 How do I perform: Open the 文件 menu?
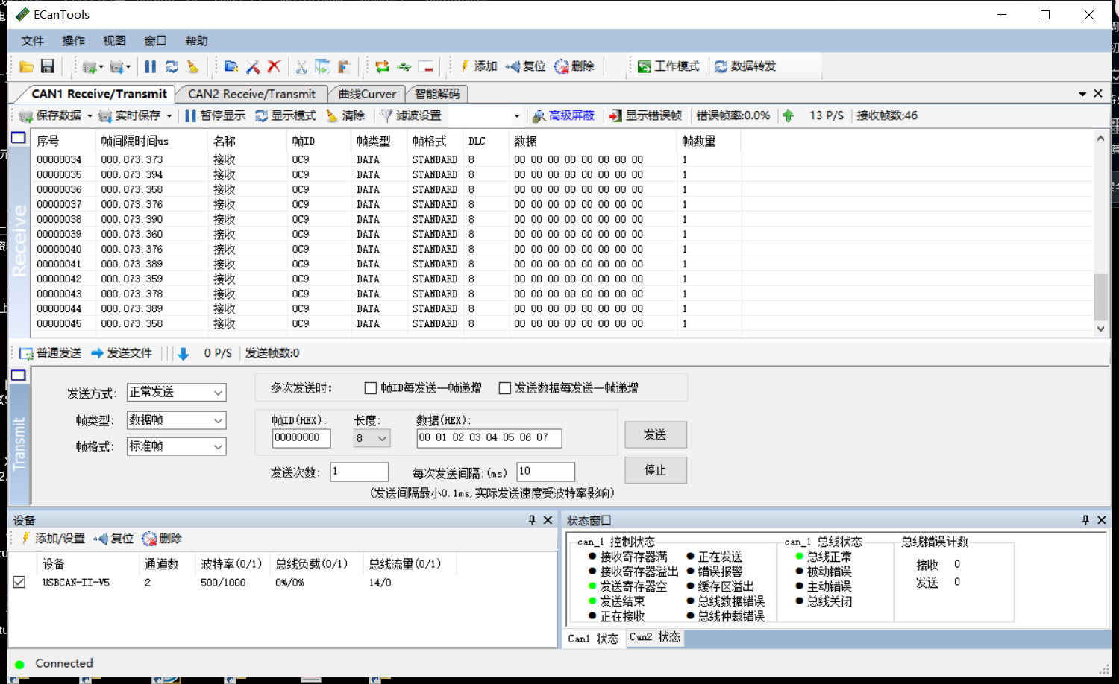(33, 41)
